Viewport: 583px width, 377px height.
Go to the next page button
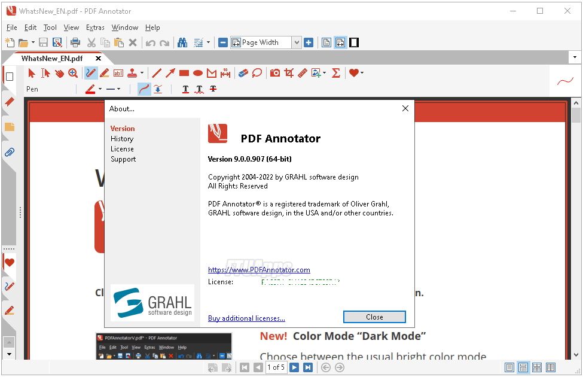294,367
